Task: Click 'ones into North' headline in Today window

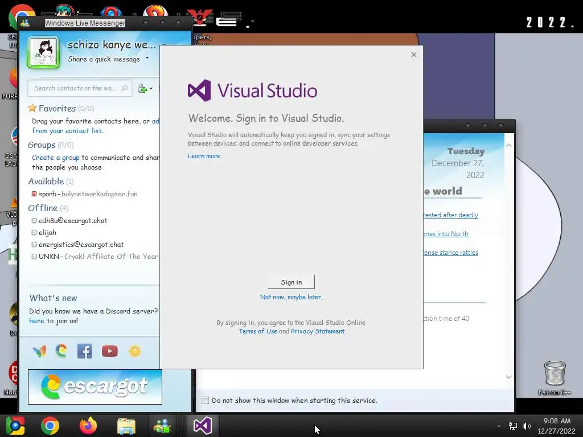Action: pos(446,234)
